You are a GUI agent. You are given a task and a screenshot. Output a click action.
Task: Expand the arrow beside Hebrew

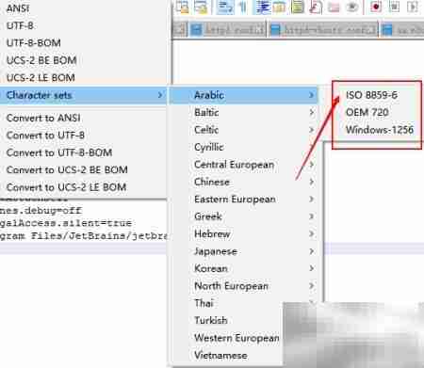[311, 234]
